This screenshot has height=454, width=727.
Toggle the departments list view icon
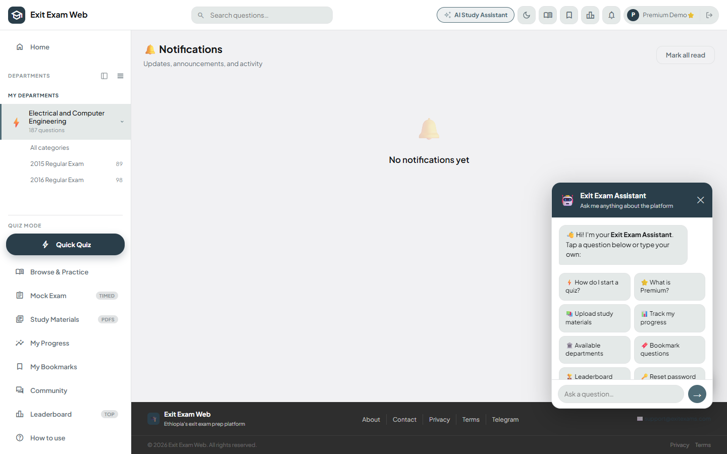tap(120, 76)
